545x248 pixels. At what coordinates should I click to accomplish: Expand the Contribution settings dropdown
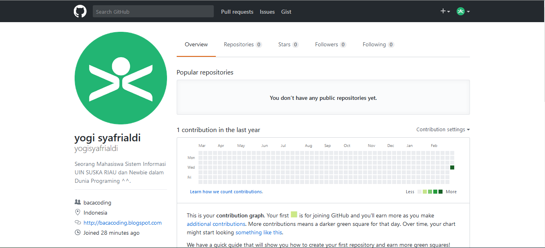[443, 130]
